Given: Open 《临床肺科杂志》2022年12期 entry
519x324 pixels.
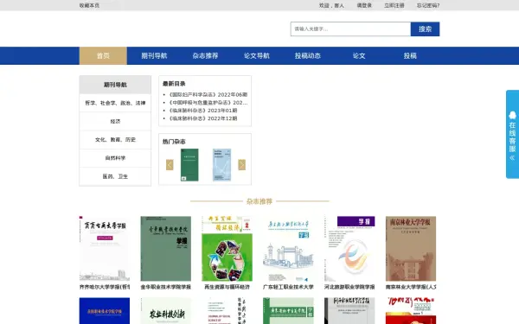Looking at the screenshot, I should coord(203,118).
